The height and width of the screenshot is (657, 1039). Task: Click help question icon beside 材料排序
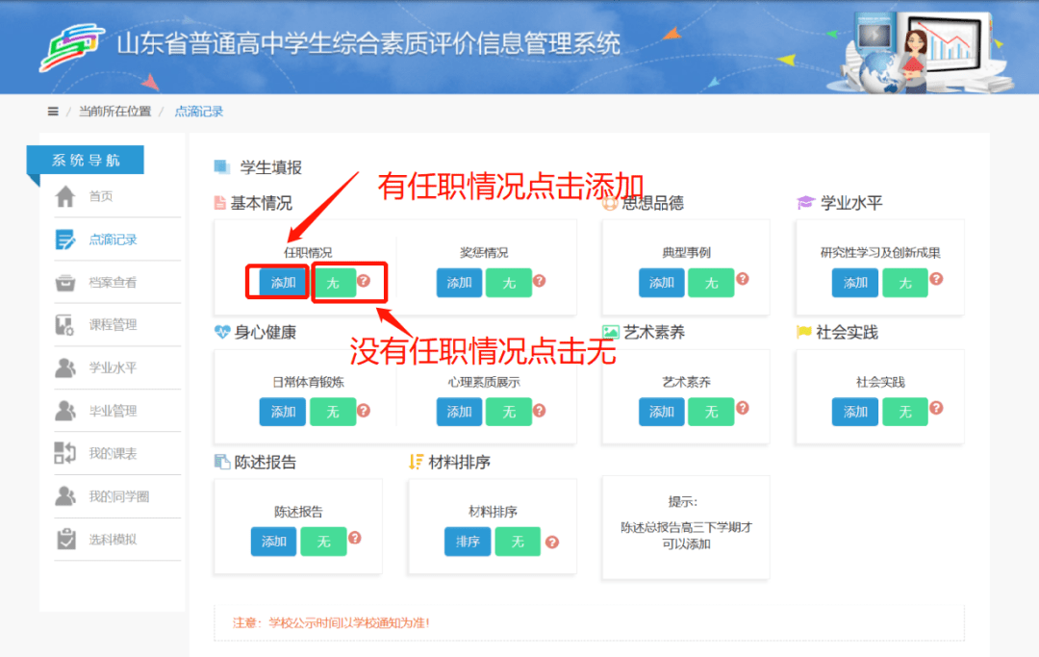point(552,542)
